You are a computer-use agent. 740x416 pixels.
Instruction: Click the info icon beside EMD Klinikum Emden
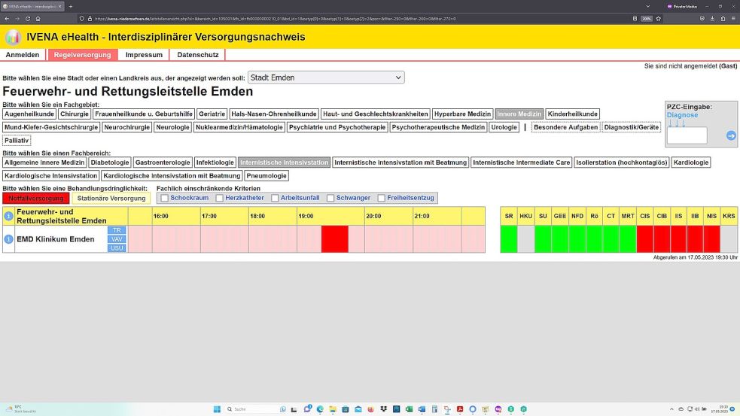[8, 239]
